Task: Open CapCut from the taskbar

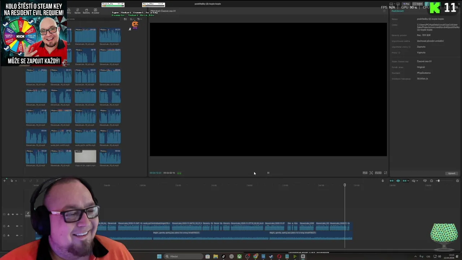Action: click(x=303, y=256)
